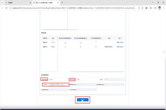Click the 核算信息 table horizontal scrollbar
The height and width of the screenshot is (110, 166).
(x=97, y=72)
